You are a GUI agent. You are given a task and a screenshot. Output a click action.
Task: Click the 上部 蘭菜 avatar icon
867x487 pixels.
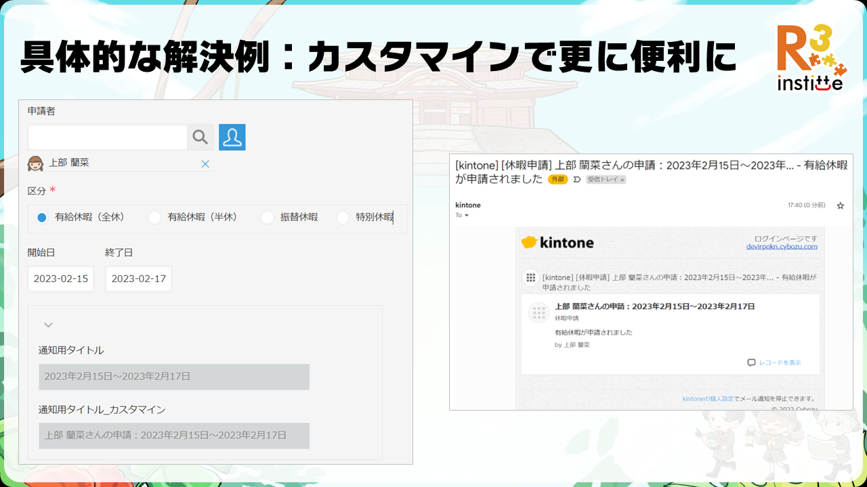coord(36,163)
